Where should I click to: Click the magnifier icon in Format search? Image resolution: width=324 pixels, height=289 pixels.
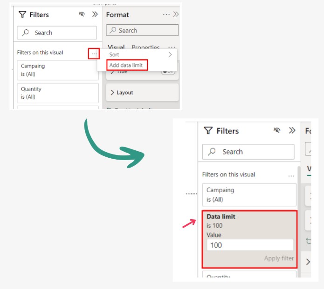[113, 30]
